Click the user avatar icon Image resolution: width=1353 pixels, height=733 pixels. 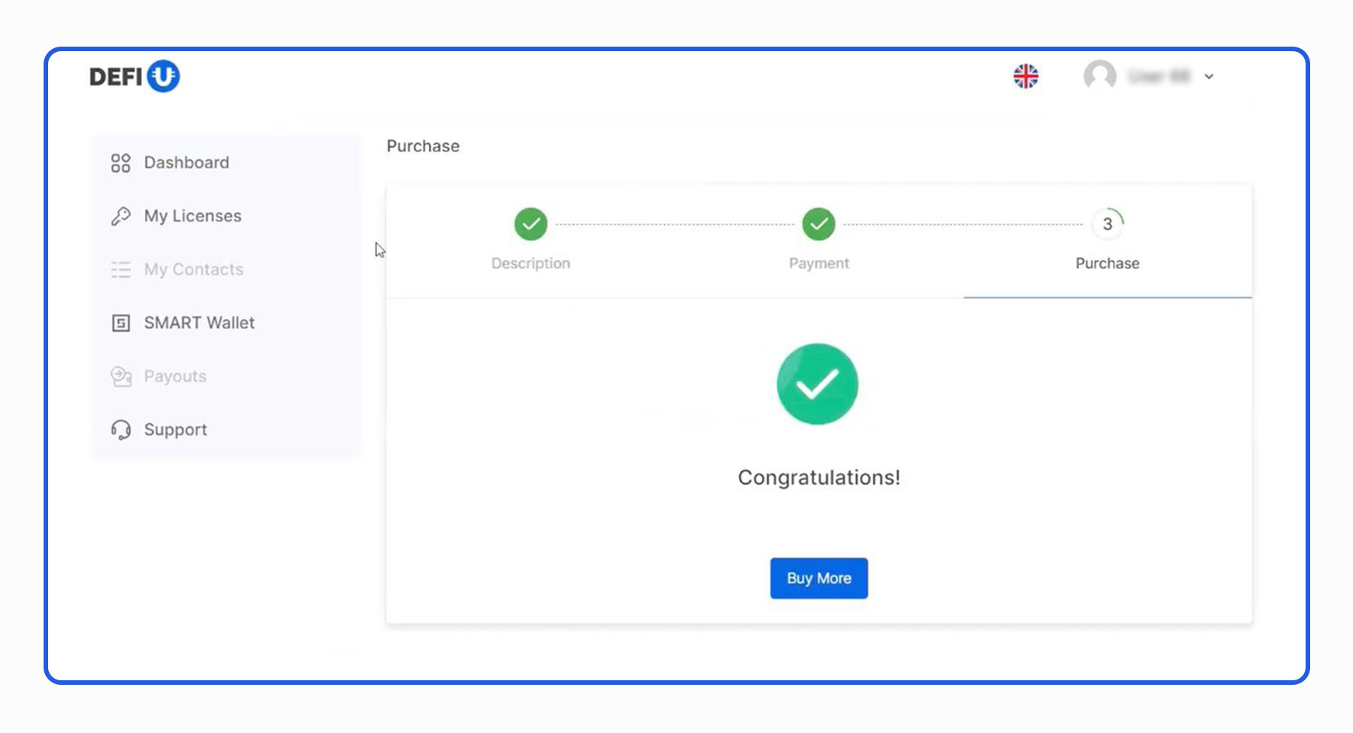(1099, 76)
